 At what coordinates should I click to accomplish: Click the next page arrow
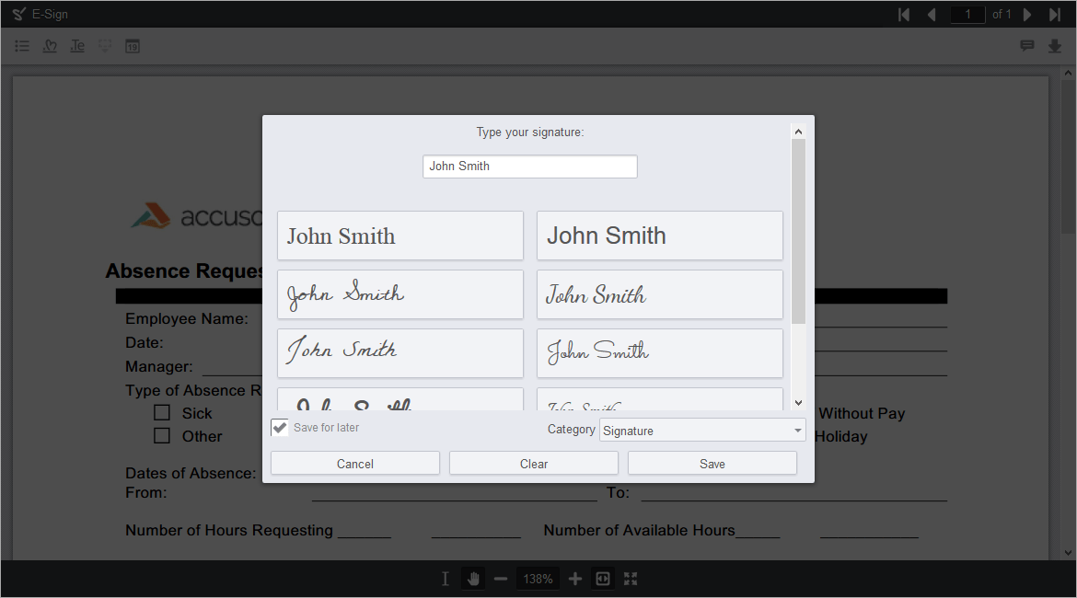click(1026, 14)
